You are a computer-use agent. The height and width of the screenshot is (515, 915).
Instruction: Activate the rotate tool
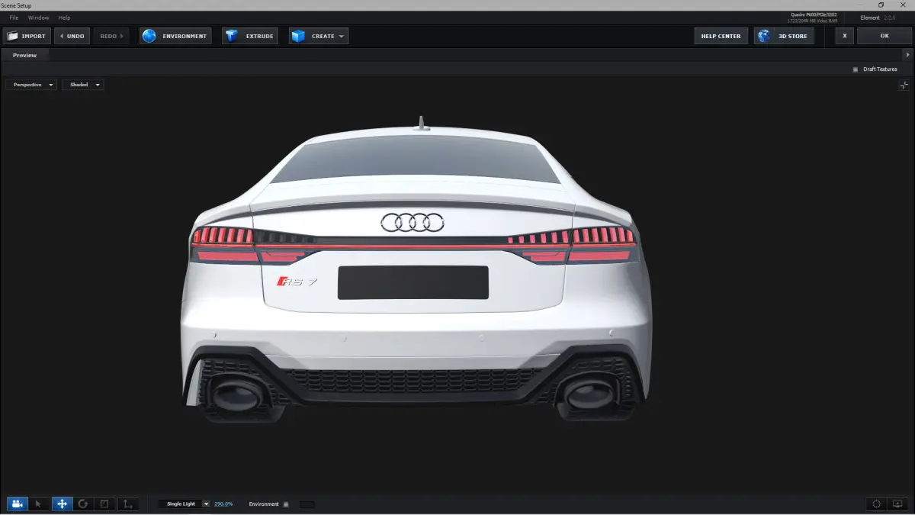[x=83, y=504]
